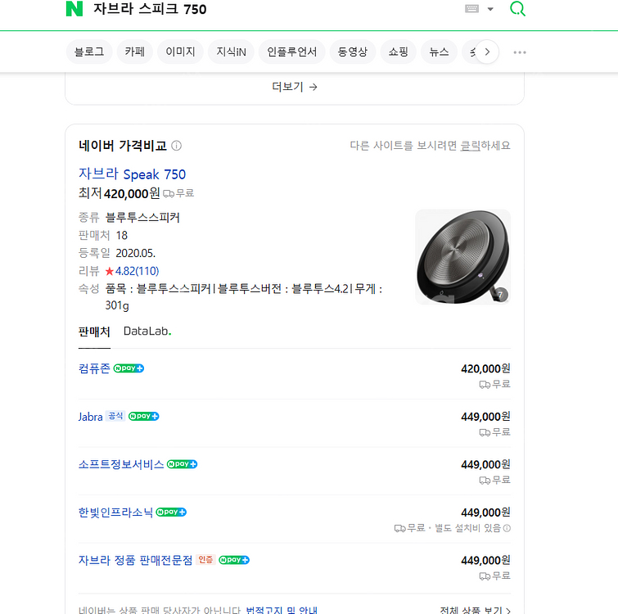The height and width of the screenshot is (614, 618).
Task: Open the 소프트정보서비스 seller link
Action: [121, 464]
